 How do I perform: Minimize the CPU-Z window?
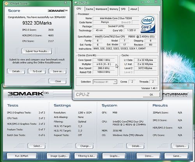pyautogui.click(x=143, y=2)
